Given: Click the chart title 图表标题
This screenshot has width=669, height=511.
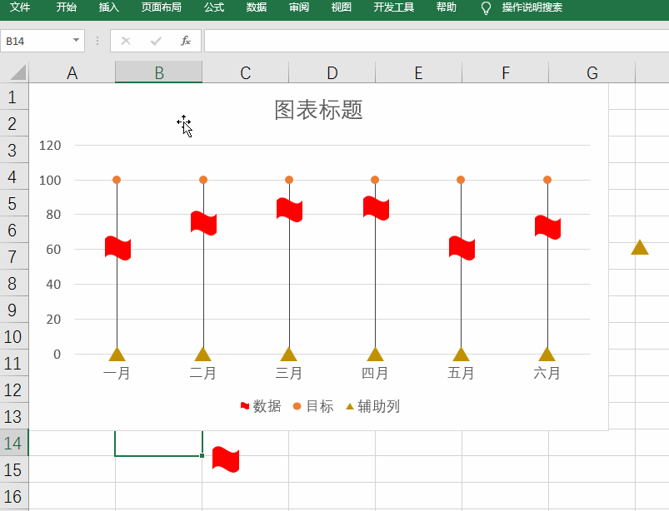Looking at the screenshot, I should [x=318, y=110].
